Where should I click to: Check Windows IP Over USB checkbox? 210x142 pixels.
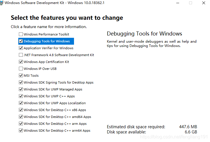(21, 69)
